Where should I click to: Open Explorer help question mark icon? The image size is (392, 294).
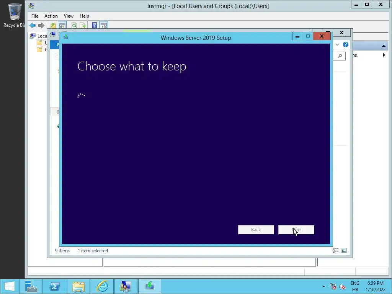[346, 44]
